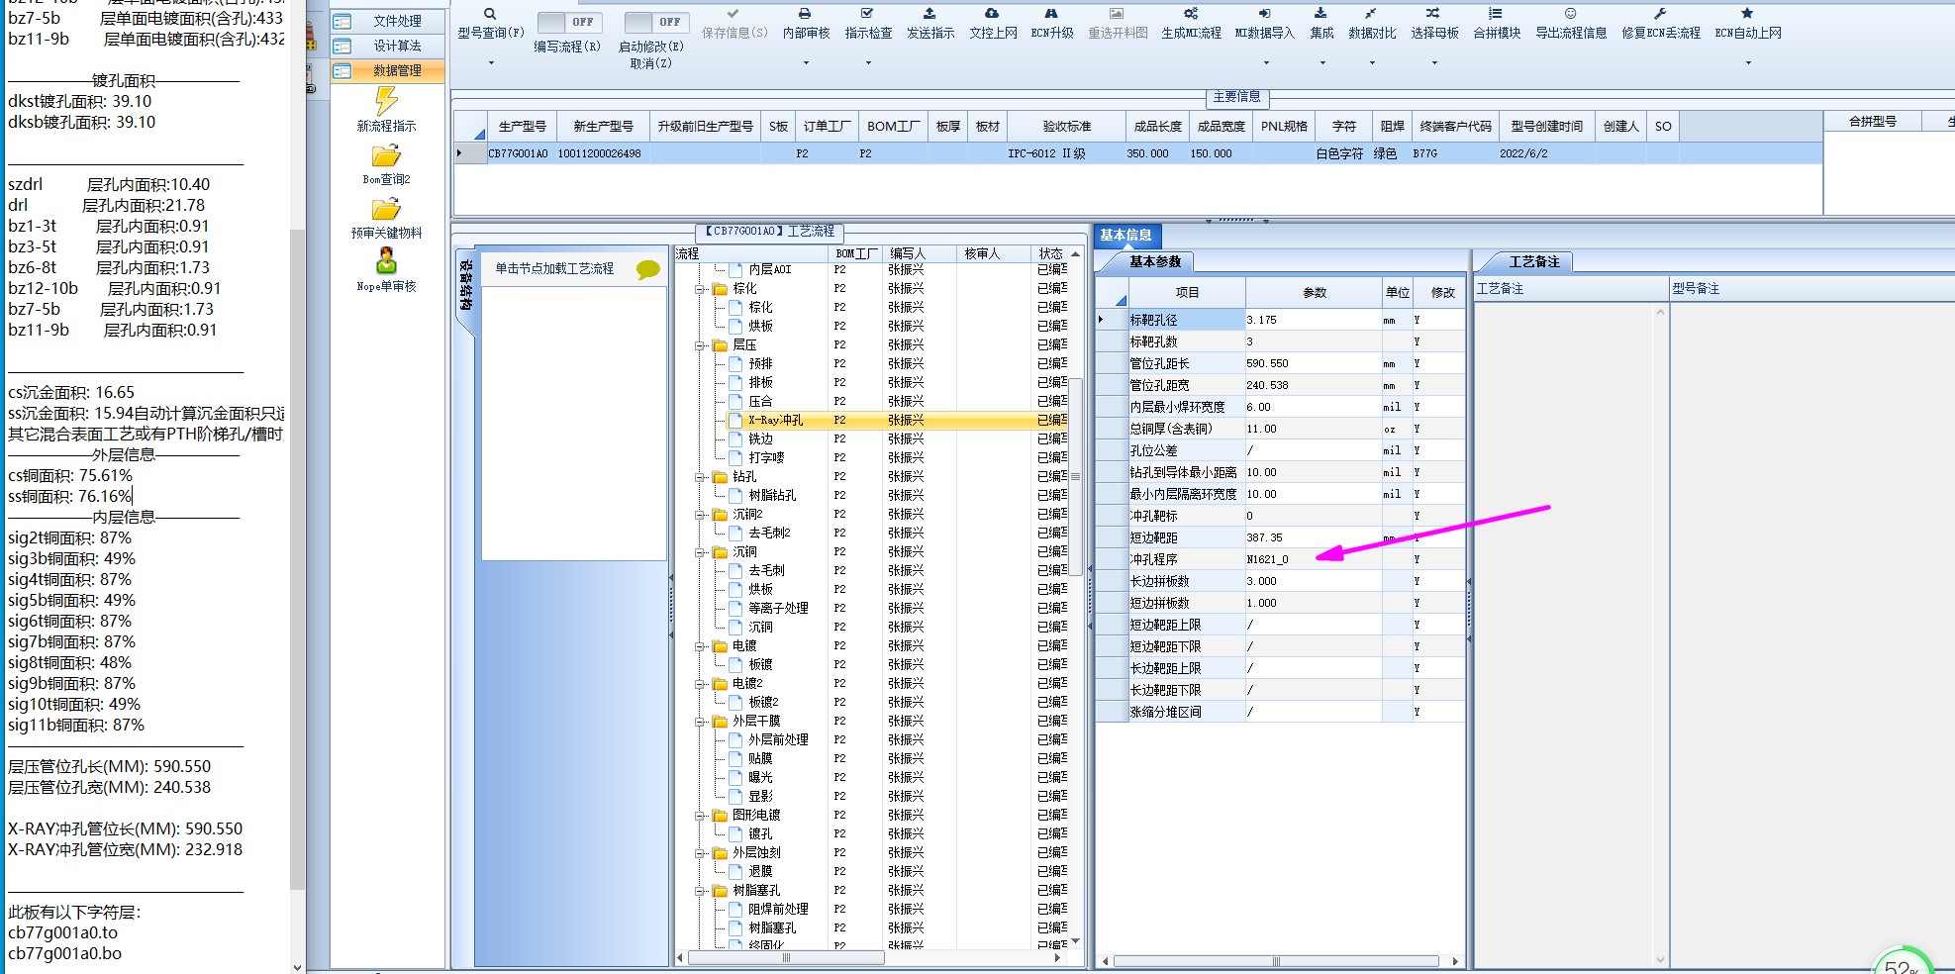The width and height of the screenshot is (1955, 974).
Task: Collapse the 沉铜2 tree folder
Action: 700,515
